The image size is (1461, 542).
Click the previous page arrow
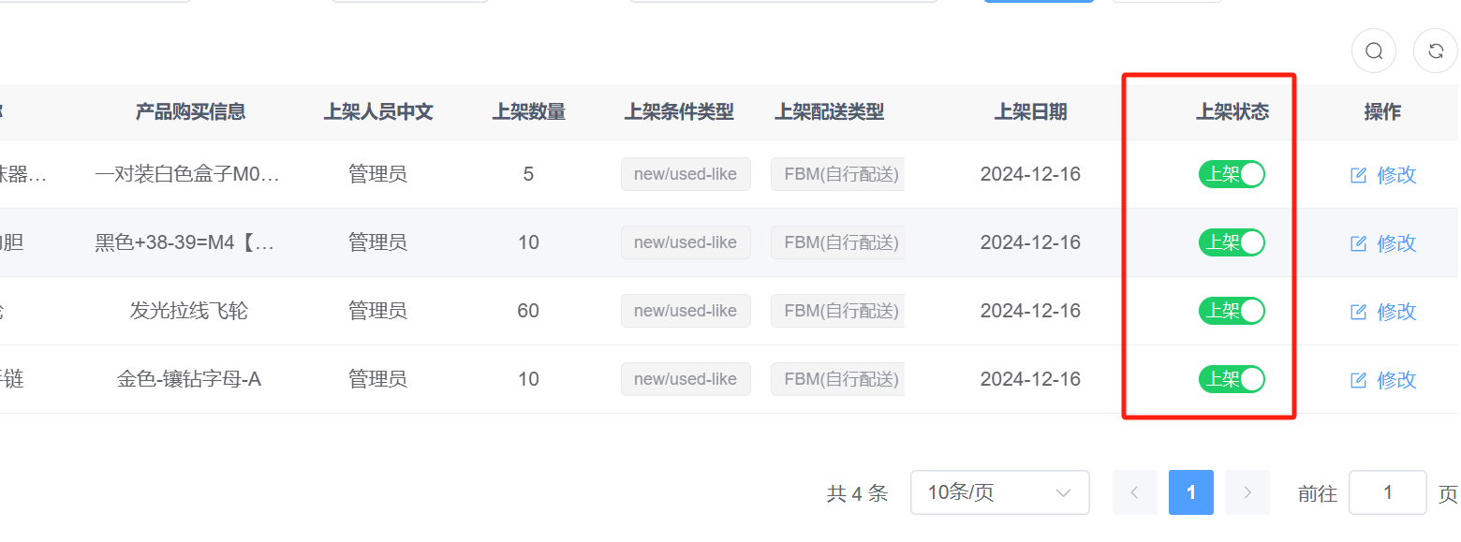(x=1134, y=492)
